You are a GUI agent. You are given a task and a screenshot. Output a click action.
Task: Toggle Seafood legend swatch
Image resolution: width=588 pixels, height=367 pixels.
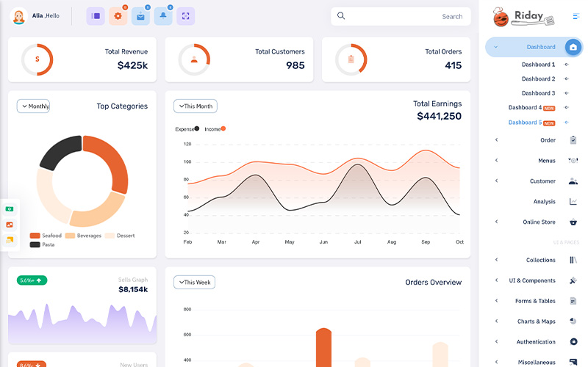point(35,236)
